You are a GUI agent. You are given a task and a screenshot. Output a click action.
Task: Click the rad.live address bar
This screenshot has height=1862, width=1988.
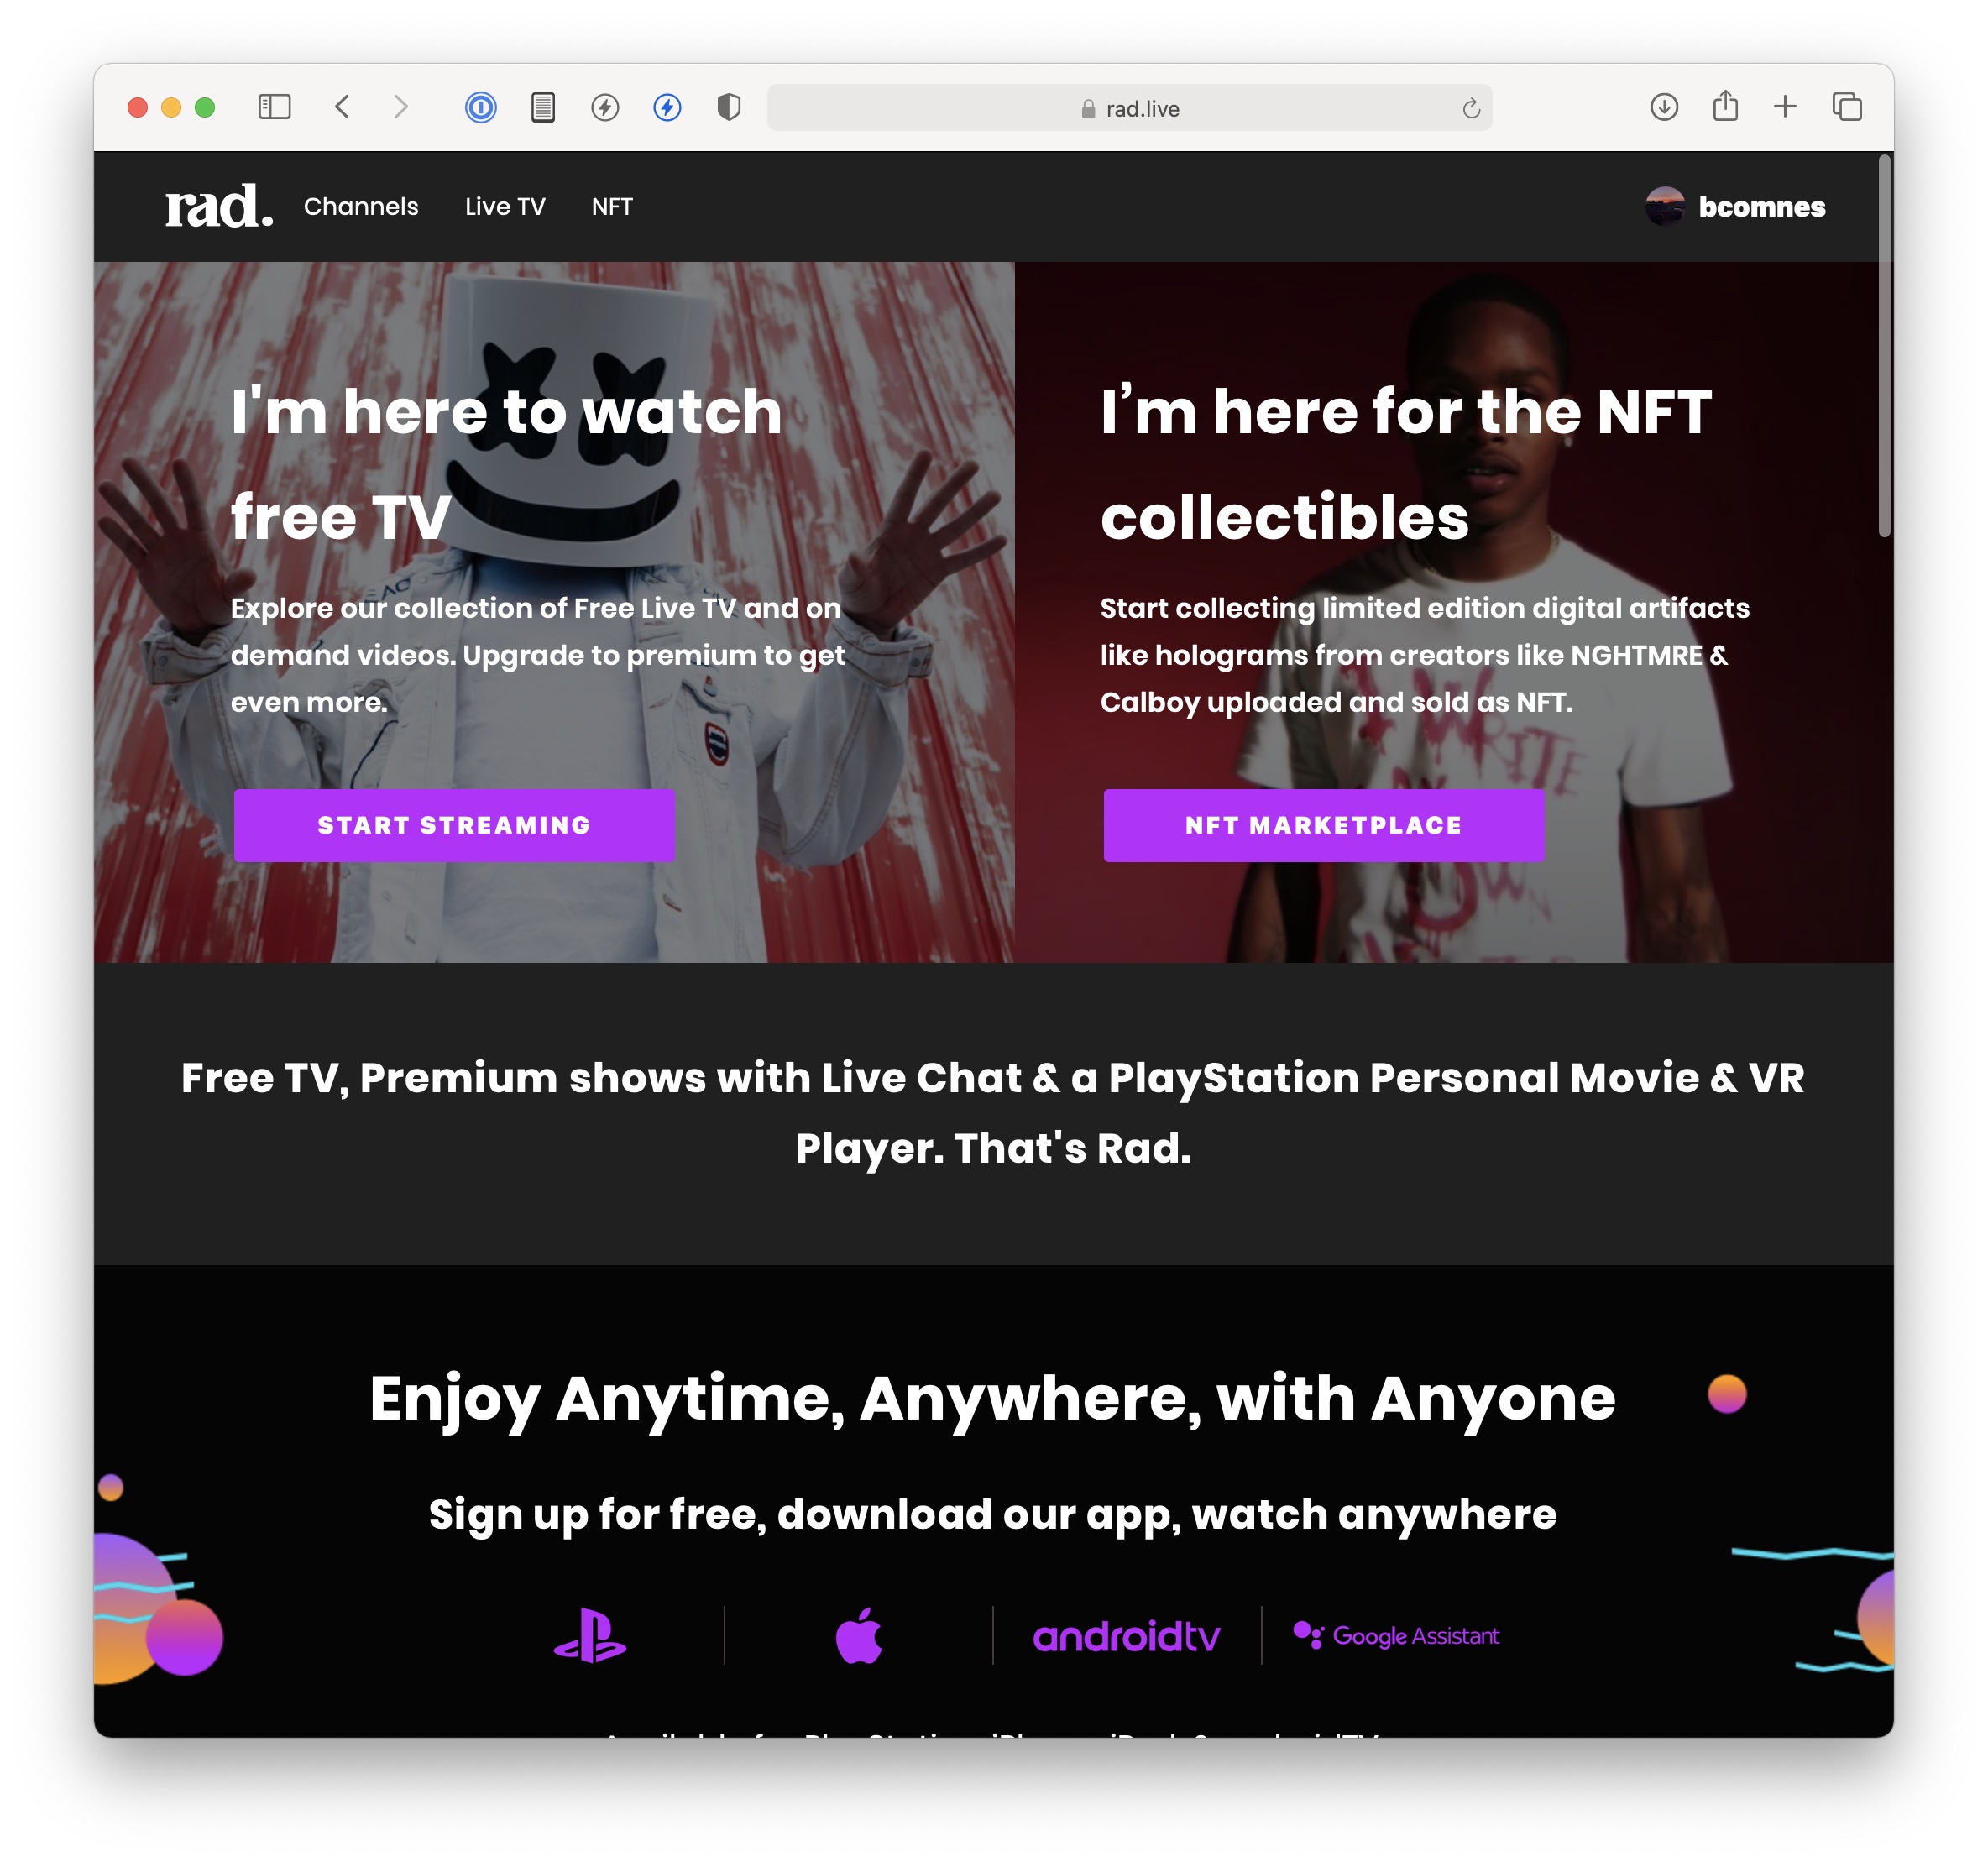1130,108
